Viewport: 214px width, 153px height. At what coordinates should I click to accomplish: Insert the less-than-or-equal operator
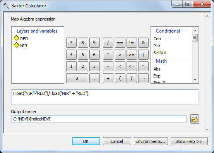pos(132,66)
